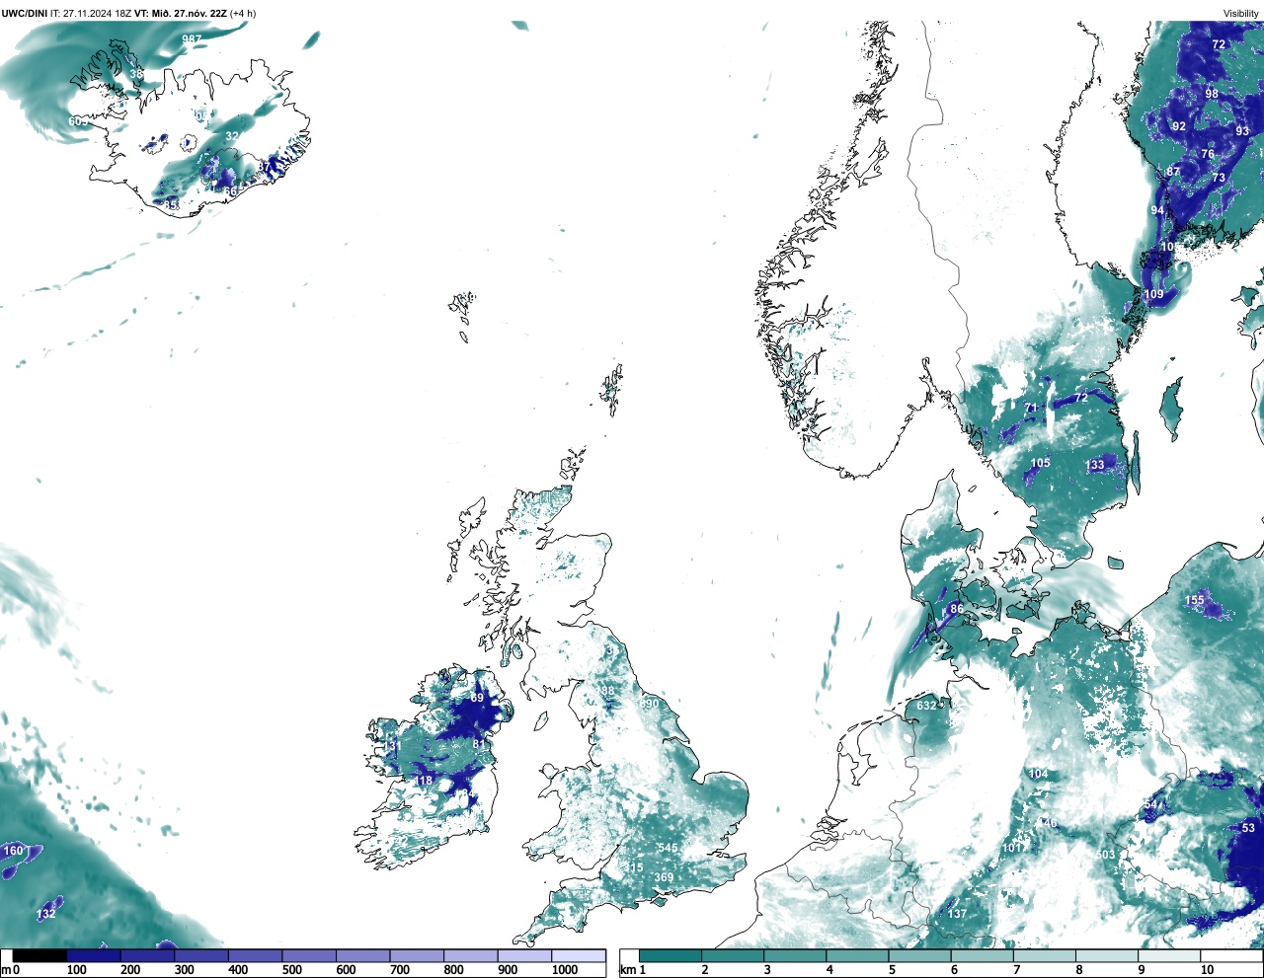Select the 800–900 m legend swatch
1264x978 pixels.
[470, 955]
